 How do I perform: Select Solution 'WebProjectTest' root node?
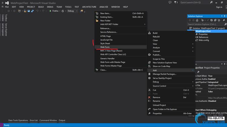tap(209, 28)
